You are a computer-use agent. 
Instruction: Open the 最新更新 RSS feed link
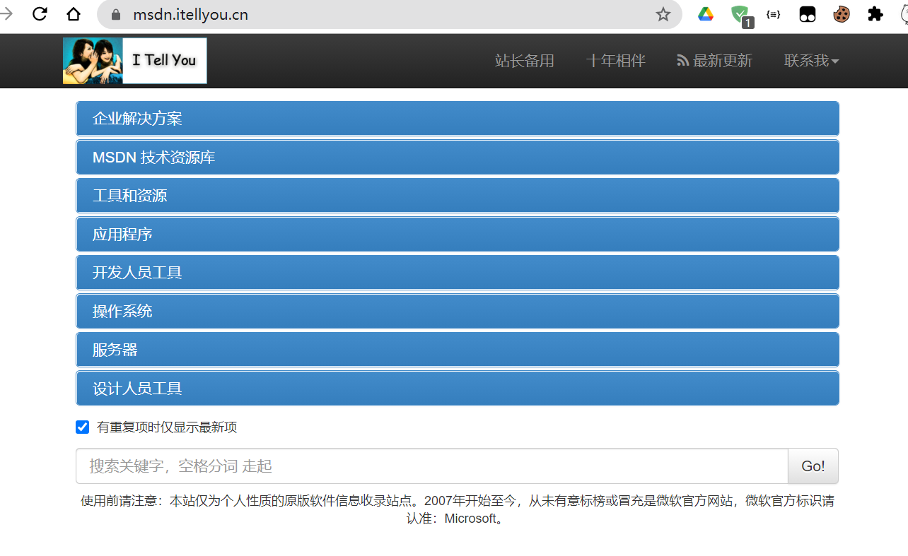pos(715,61)
